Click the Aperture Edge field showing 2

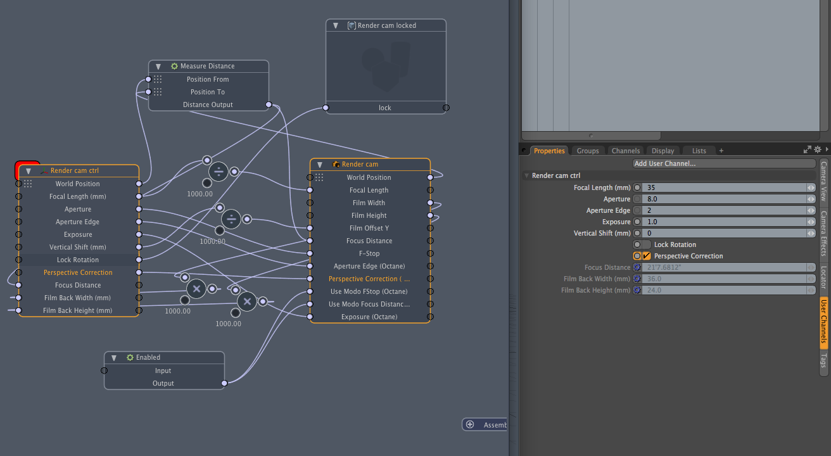[x=724, y=210]
